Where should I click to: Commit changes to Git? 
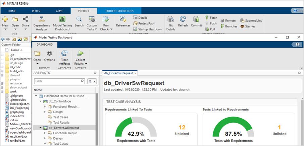pos(196,22)
